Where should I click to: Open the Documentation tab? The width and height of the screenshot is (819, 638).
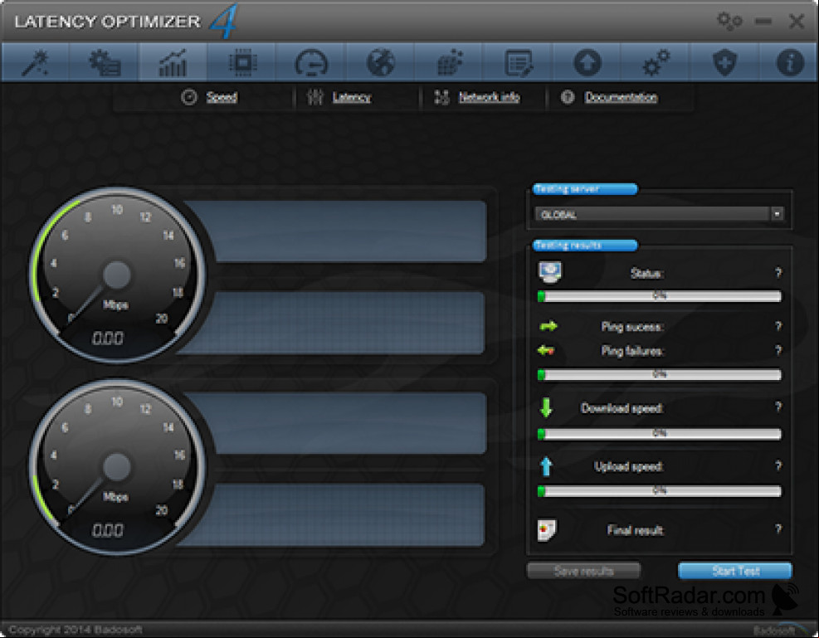[621, 97]
